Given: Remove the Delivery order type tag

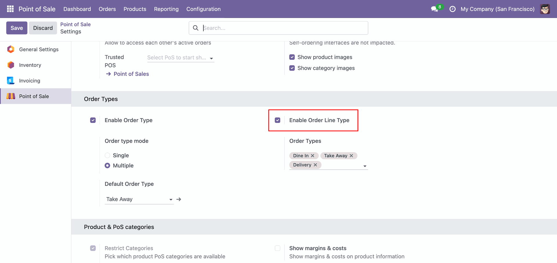Looking at the screenshot, I should tap(315, 165).
